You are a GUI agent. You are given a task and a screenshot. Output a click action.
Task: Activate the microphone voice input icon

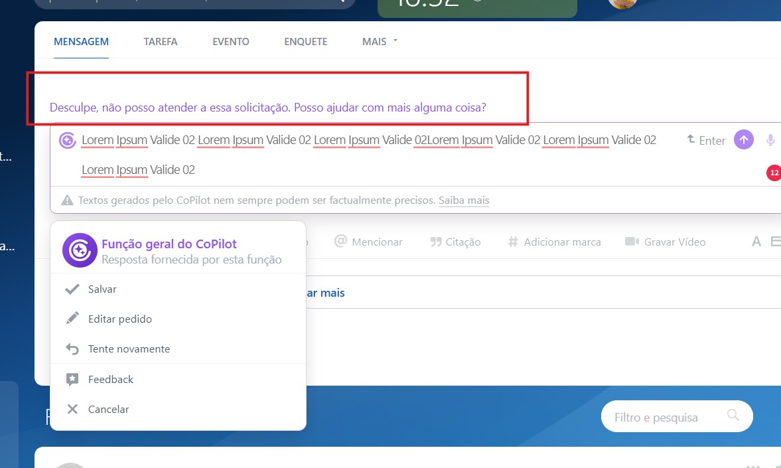[770, 140]
